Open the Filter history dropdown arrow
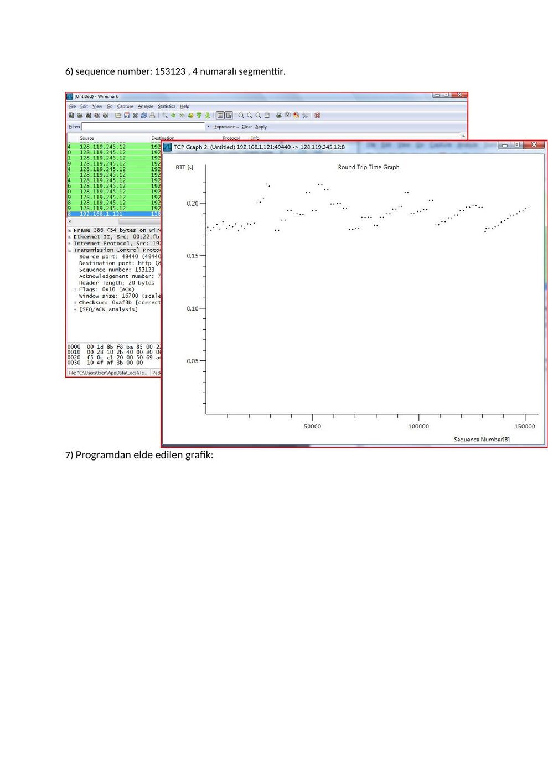548x775 pixels. 209,127
